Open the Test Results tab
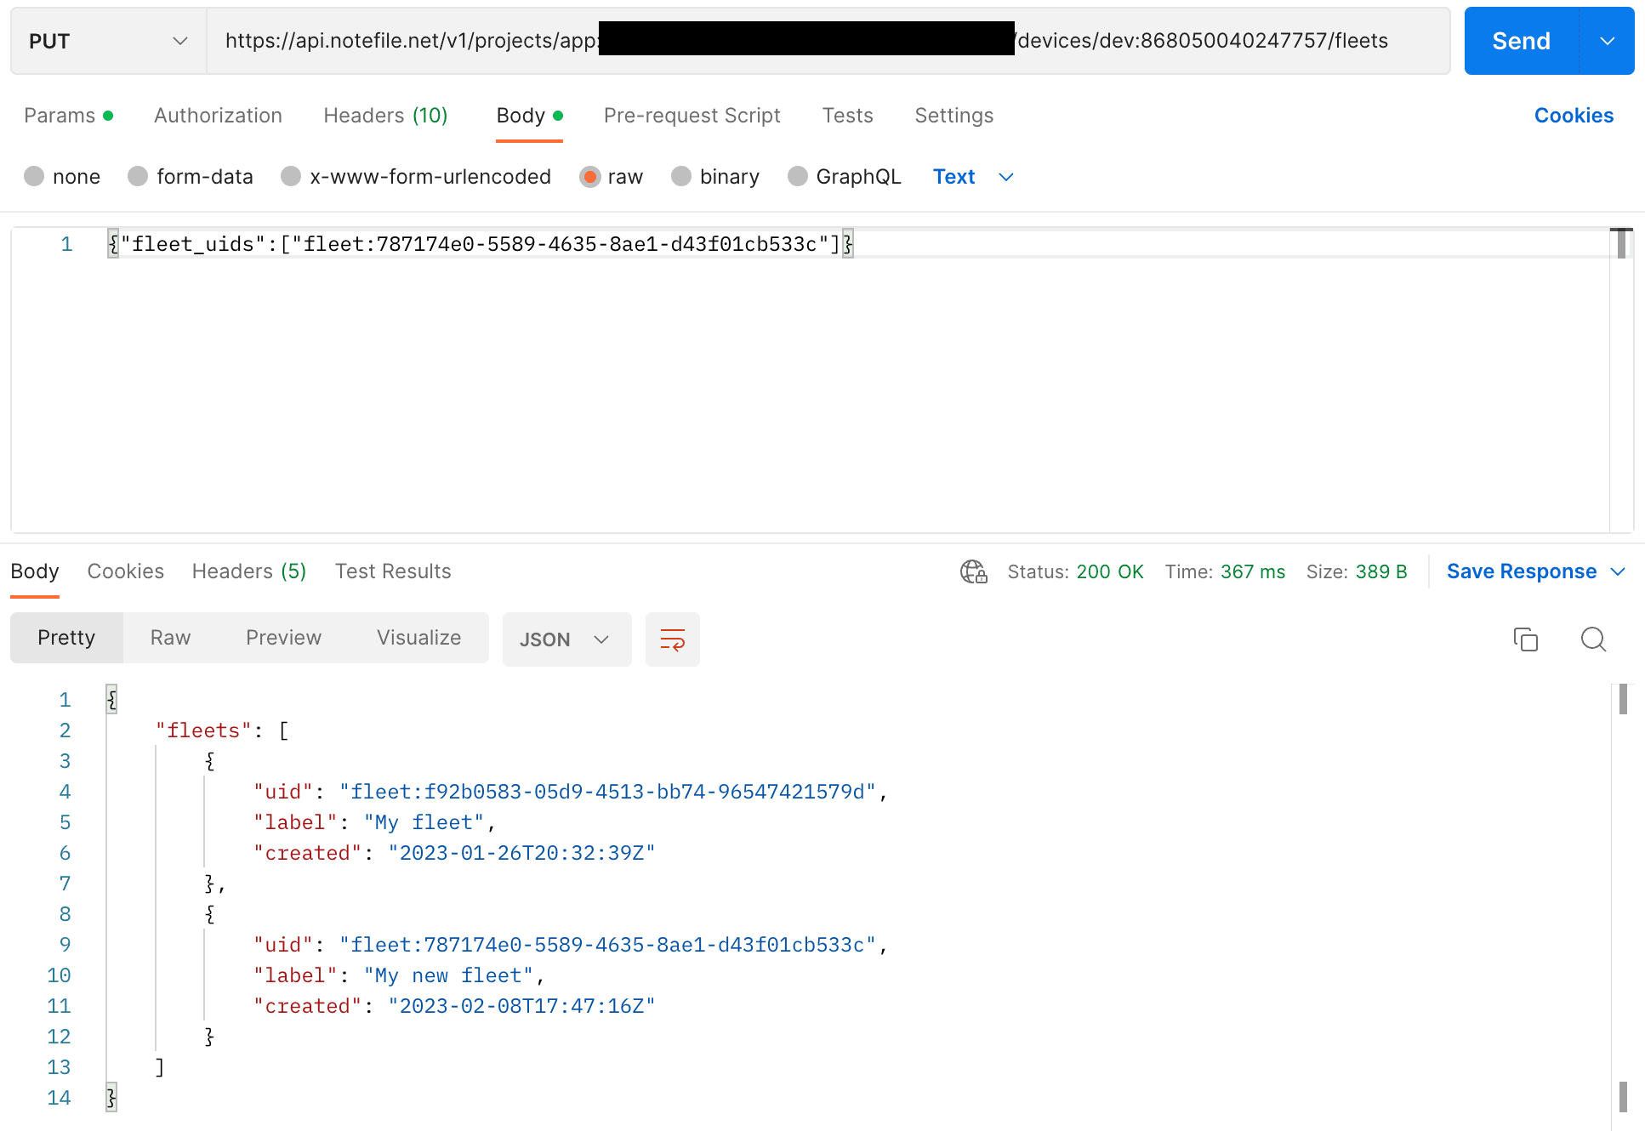The width and height of the screenshot is (1645, 1131). 393,571
